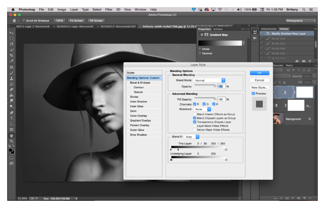
Task: Select the Clone Stamp tool
Action: [x=11, y=78]
